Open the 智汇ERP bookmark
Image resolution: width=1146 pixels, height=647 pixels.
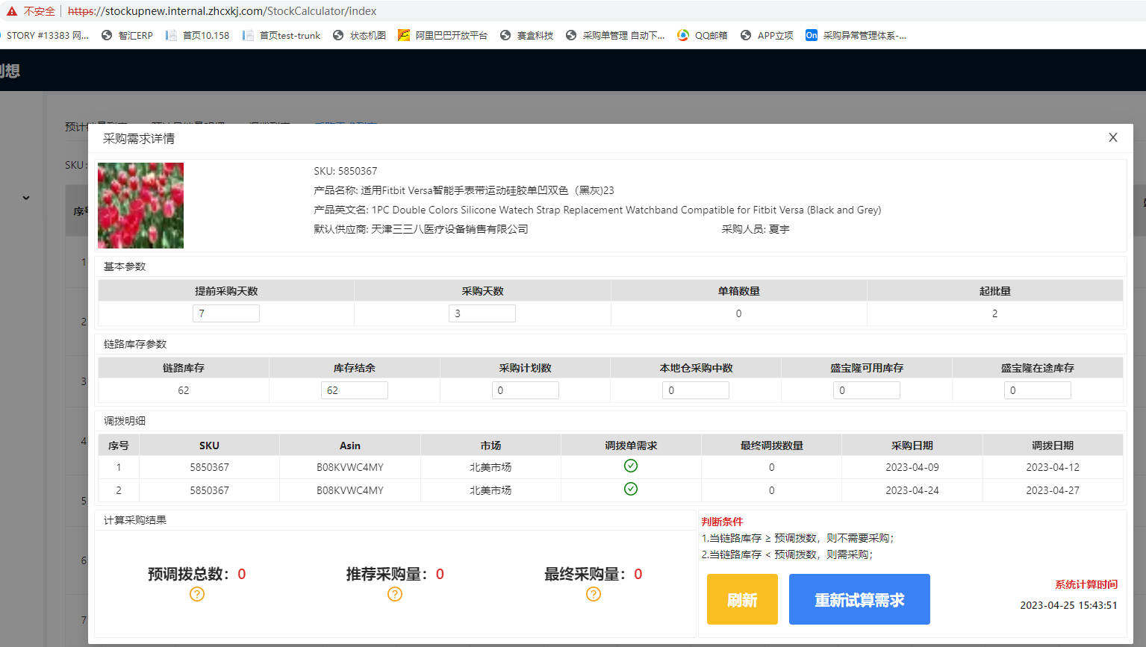coord(127,35)
